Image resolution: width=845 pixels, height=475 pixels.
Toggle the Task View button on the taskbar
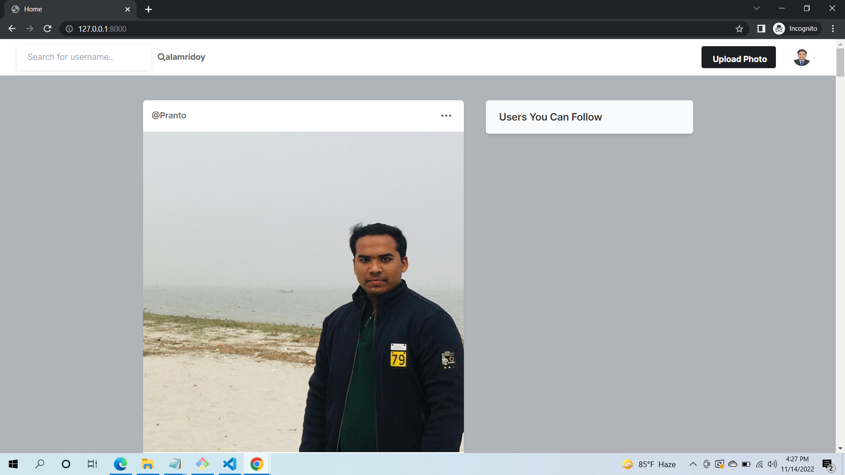click(92, 464)
